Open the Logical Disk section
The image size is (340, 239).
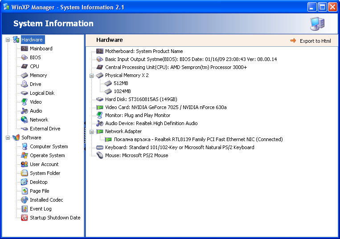[x=42, y=93]
